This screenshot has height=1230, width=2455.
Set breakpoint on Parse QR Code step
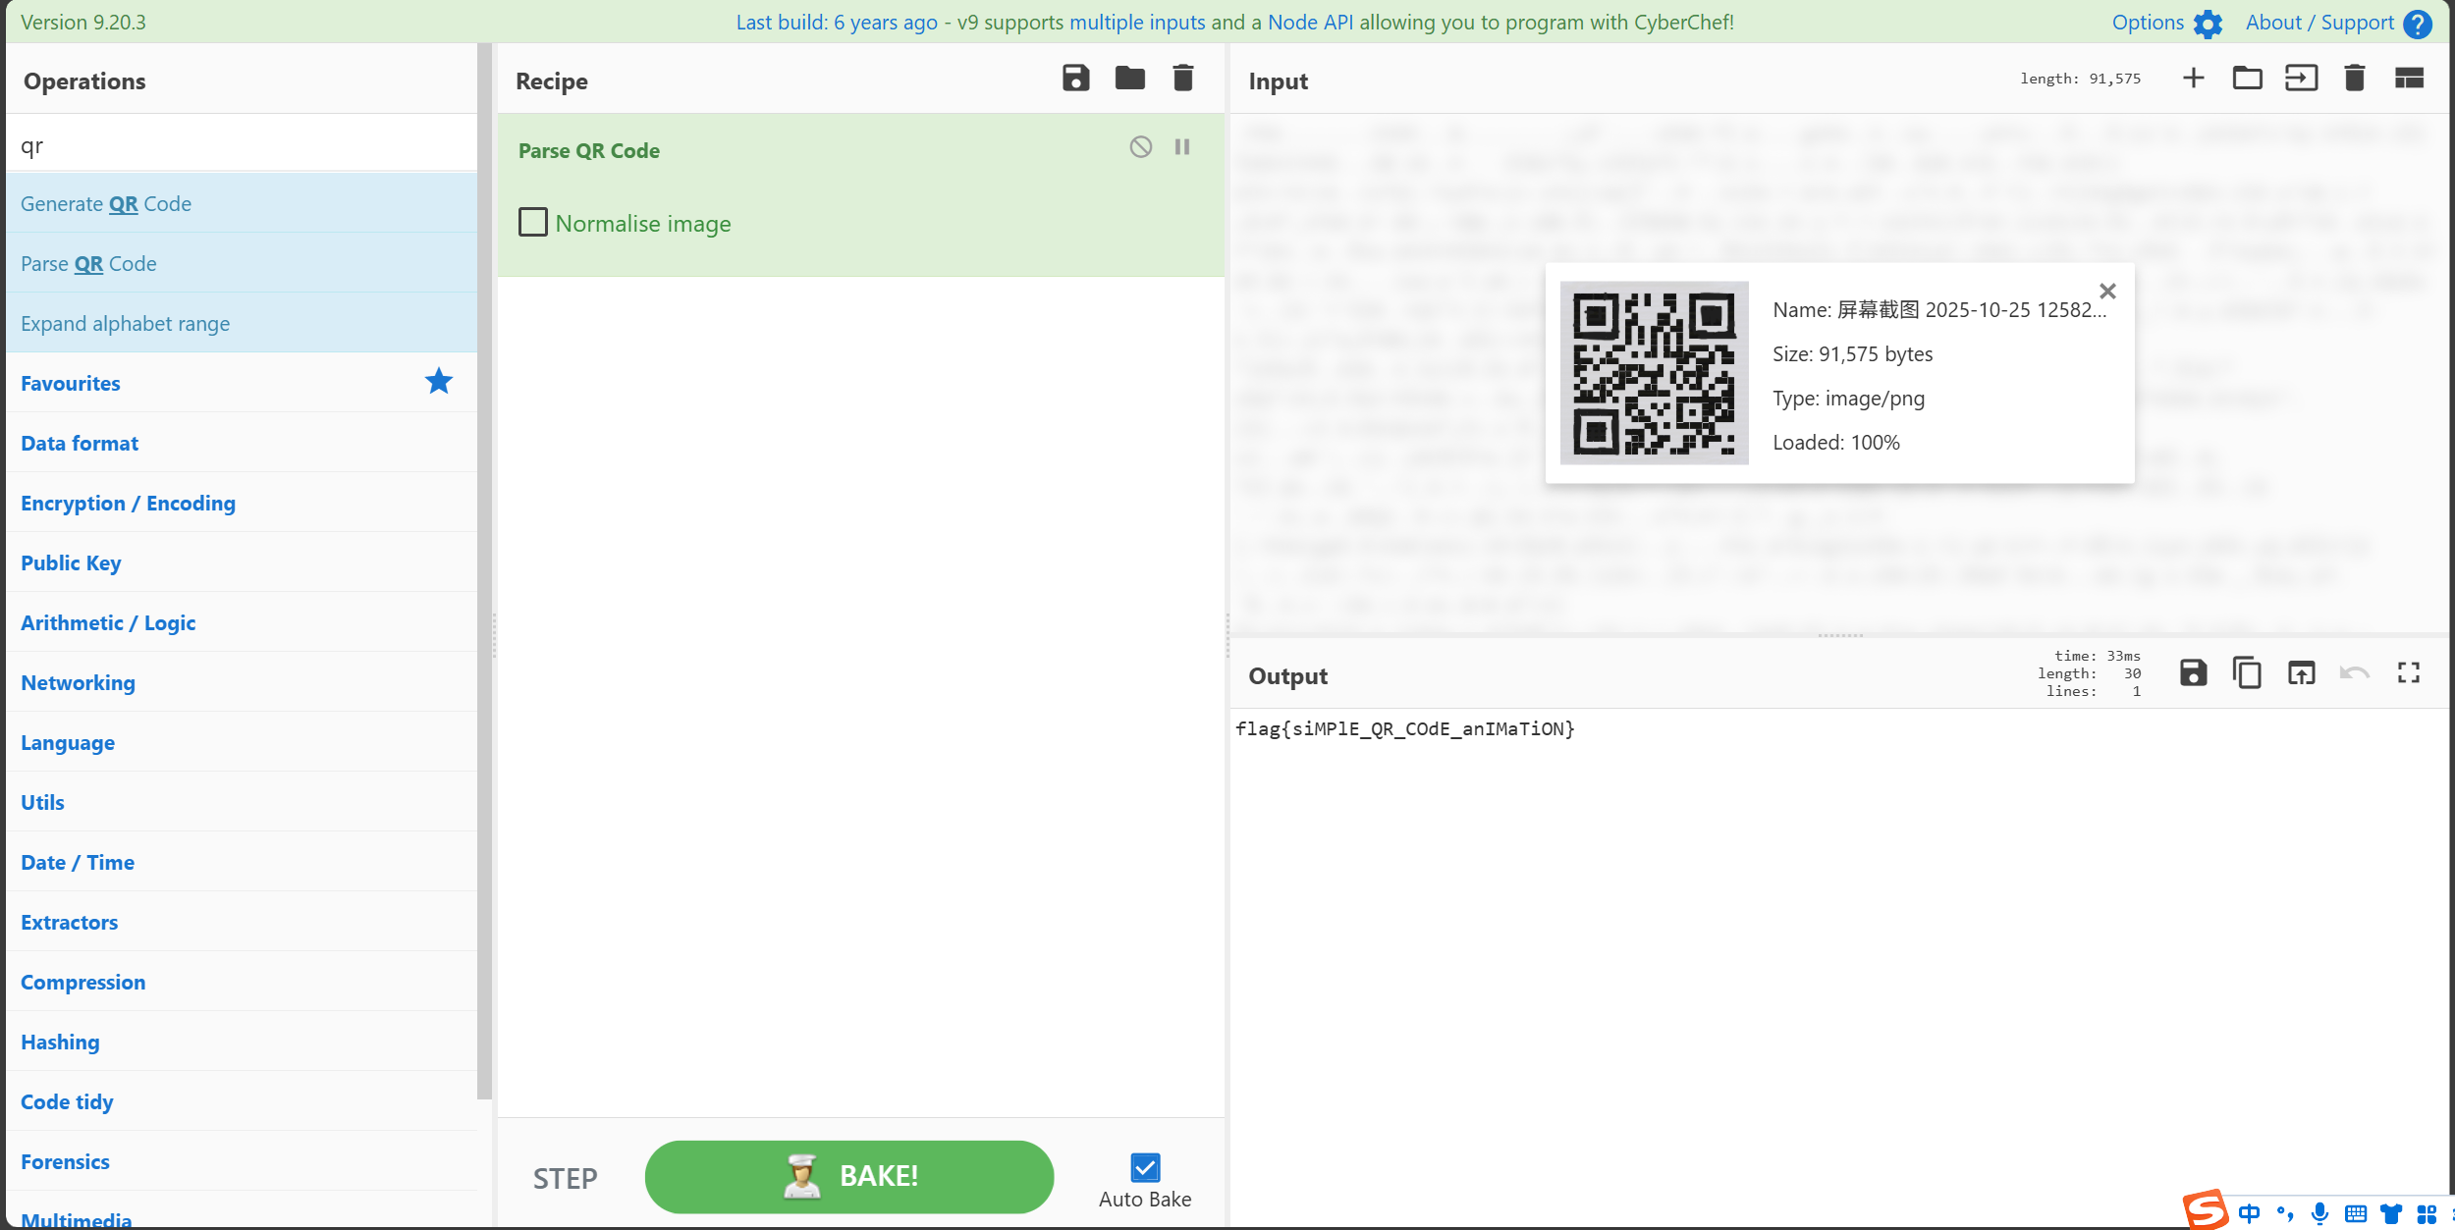point(1182,147)
